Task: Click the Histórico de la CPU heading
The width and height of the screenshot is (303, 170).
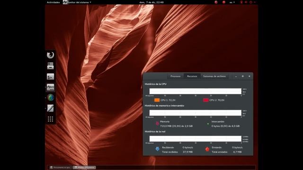Action: 156,84
